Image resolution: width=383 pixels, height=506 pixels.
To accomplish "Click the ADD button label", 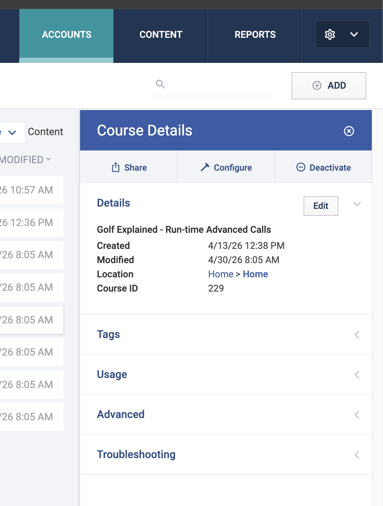I will pos(337,86).
